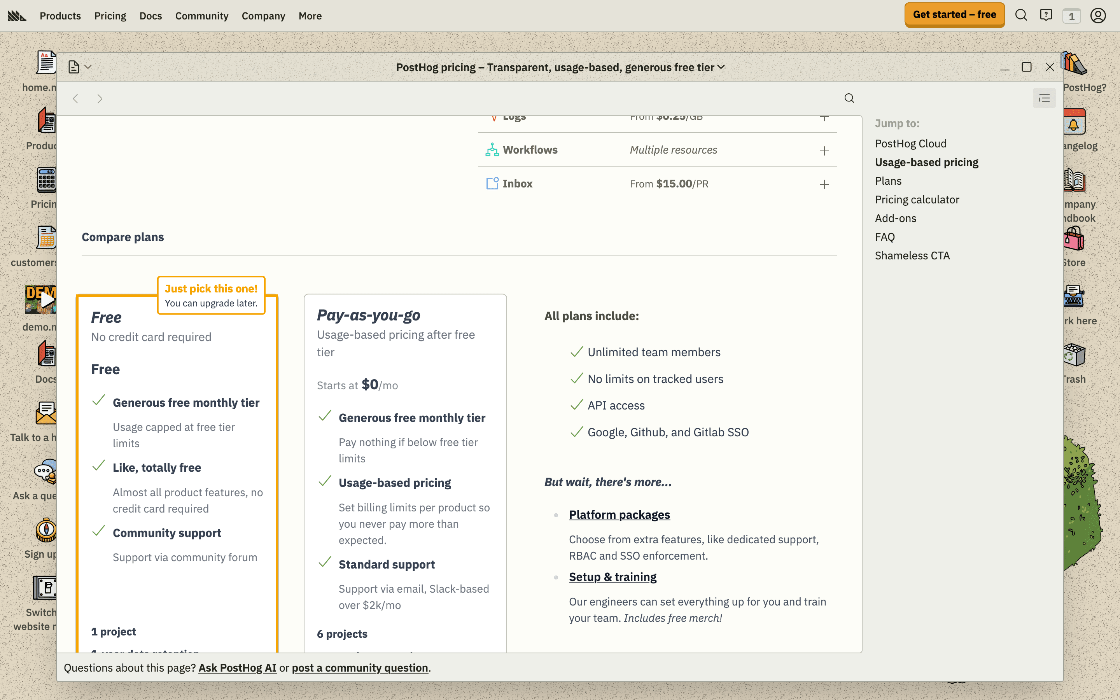Open the search icon in top navigation
Image resolution: width=1120 pixels, height=700 pixels.
click(1021, 15)
